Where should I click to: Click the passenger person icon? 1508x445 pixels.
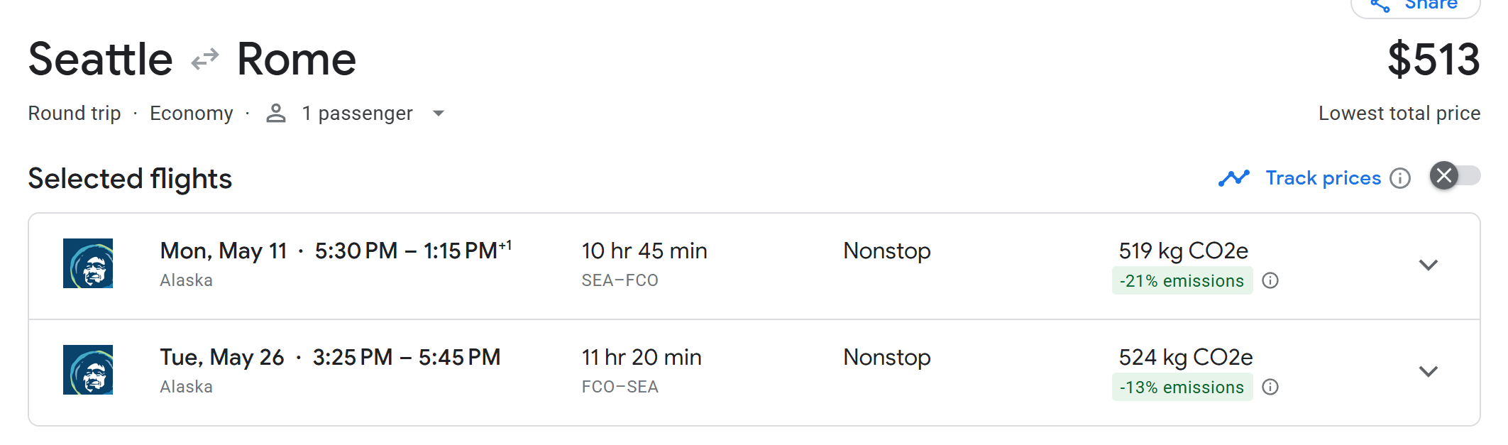[x=276, y=114]
